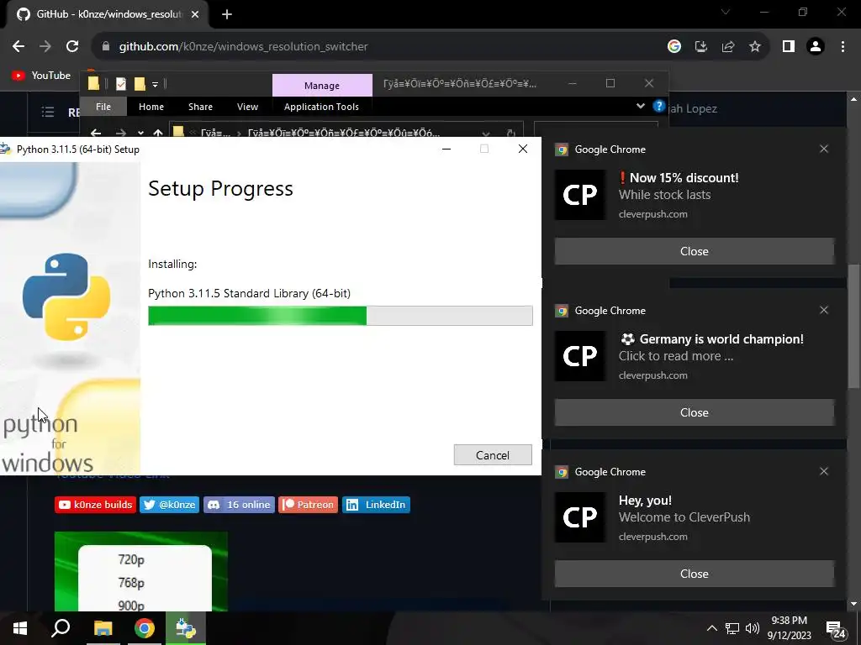Open action center with 24 notifications

pos(836,630)
